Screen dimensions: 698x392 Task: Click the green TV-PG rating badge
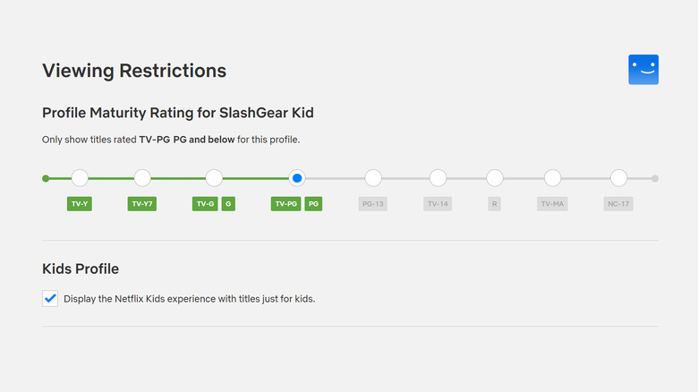(x=286, y=204)
